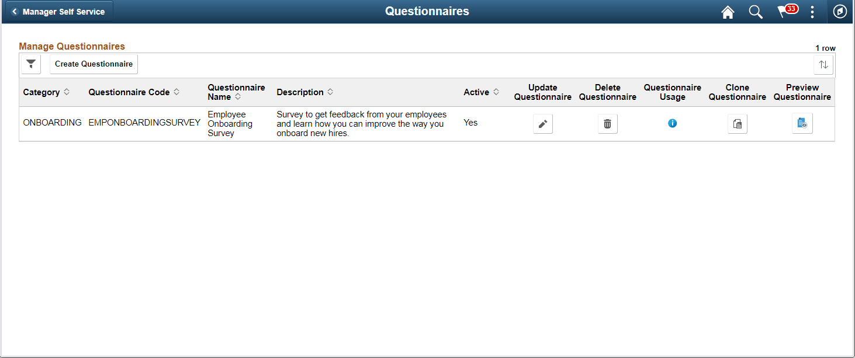Screen dimensions: 855x358
Task: Go home using the home icon
Action: point(728,12)
